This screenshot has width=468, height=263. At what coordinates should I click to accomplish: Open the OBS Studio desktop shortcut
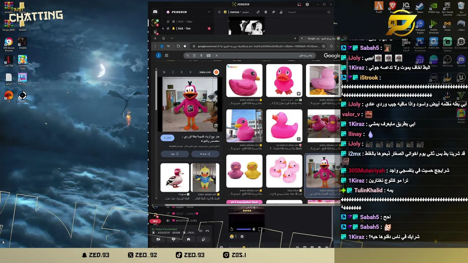tap(448, 61)
